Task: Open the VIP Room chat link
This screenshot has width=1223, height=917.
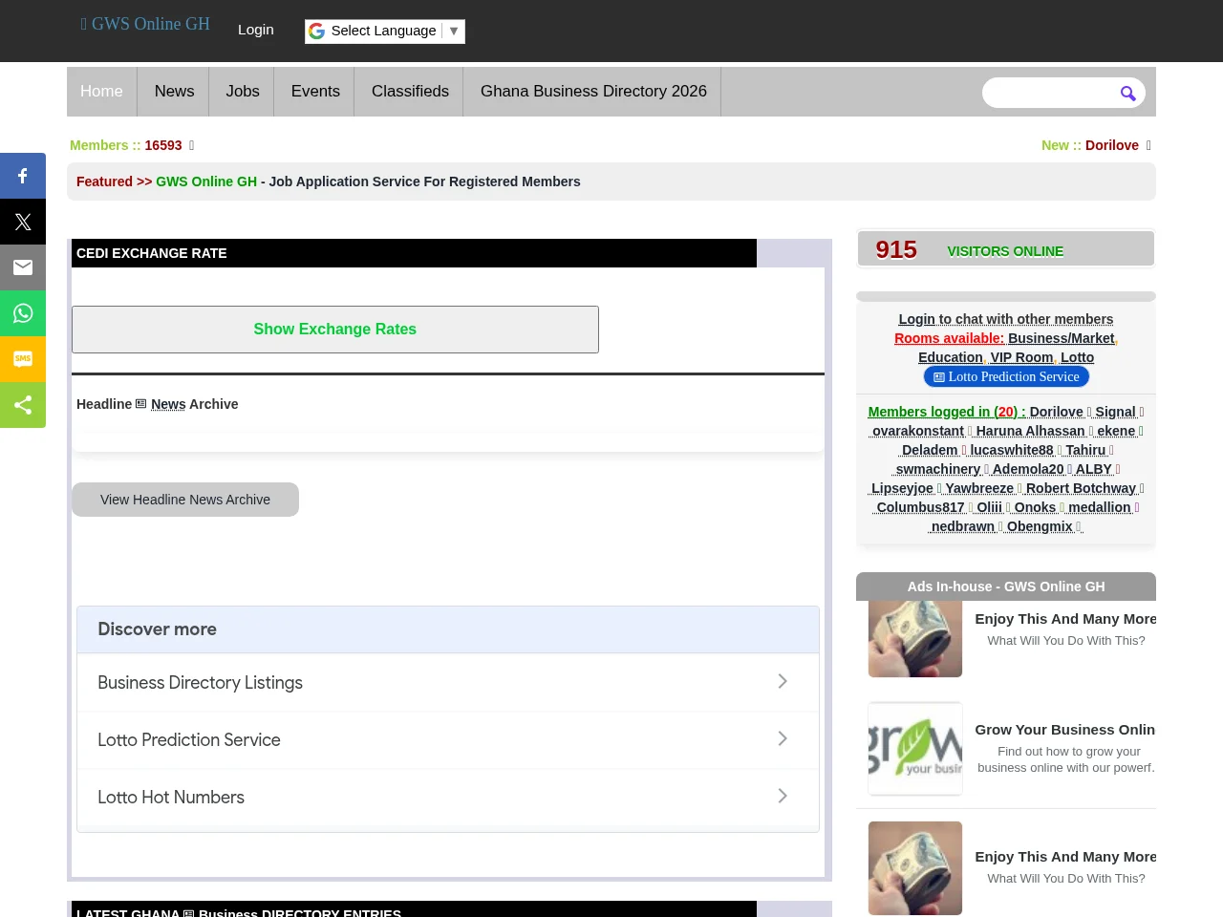Action: tap(1021, 357)
